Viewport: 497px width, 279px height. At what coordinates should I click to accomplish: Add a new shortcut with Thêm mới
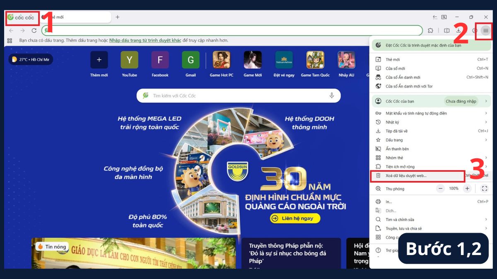(99, 64)
